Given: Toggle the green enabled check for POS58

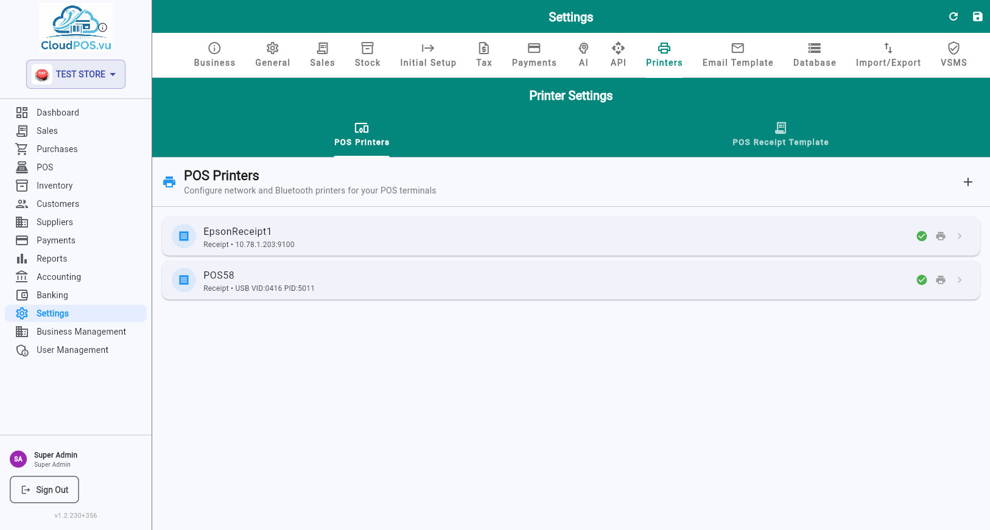Looking at the screenshot, I should coord(922,280).
